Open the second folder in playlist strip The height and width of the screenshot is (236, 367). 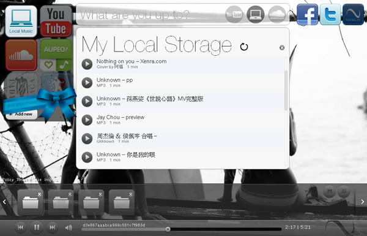[x=61, y=203]
